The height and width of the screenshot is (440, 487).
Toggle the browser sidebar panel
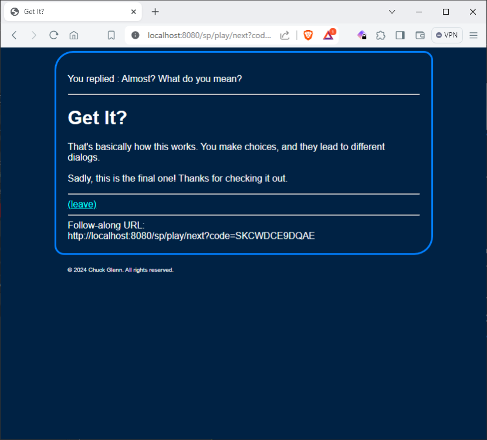400,35
